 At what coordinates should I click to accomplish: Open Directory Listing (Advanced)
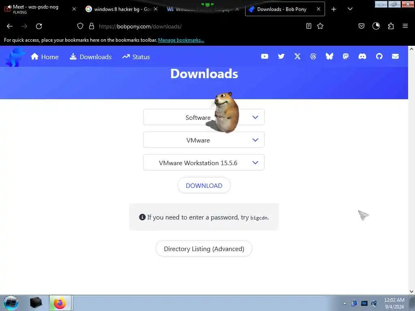(x=204, y=249)
